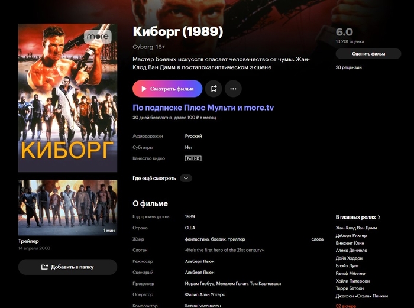Open the three-dots more options menu
Viewport: 414px width, 308px height.
[x=233, y=89]
